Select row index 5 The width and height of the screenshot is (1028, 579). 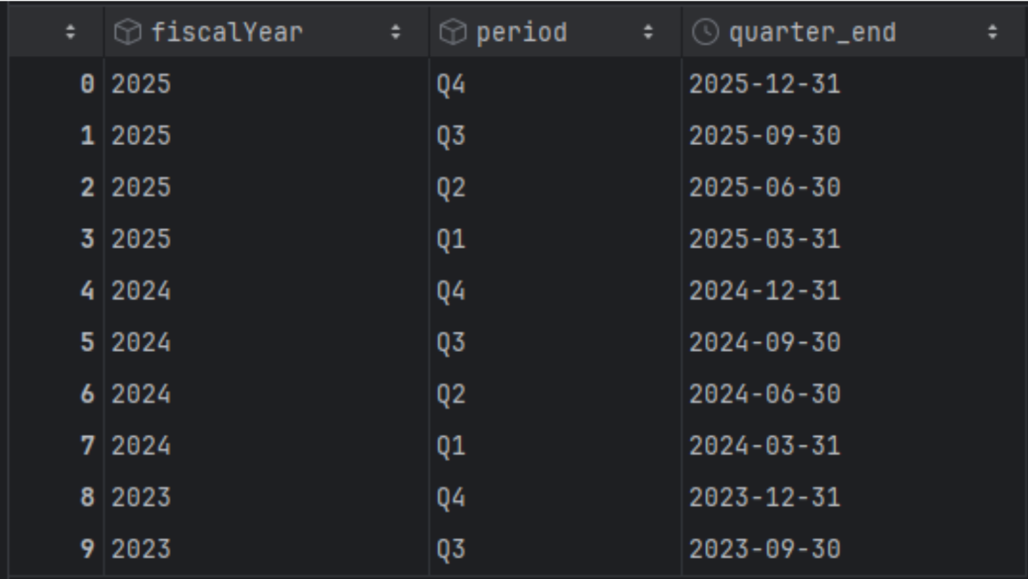coord(87,343)
